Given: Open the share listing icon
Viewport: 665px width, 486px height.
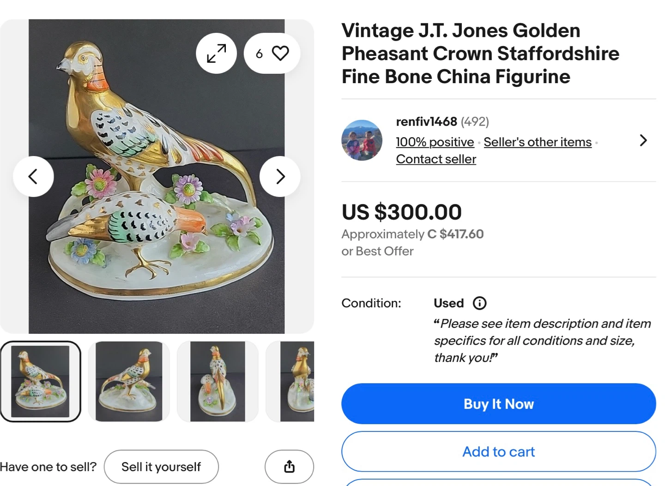Looking at the screenshot, I should click(x=289, y=467).
